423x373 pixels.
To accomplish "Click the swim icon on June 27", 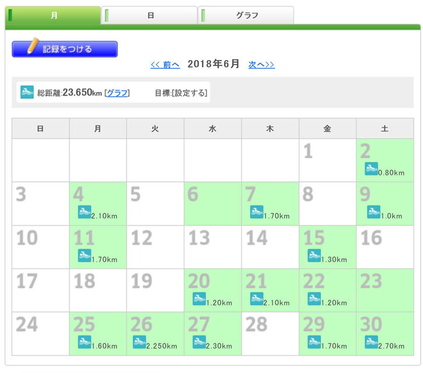I will (200, 342).
